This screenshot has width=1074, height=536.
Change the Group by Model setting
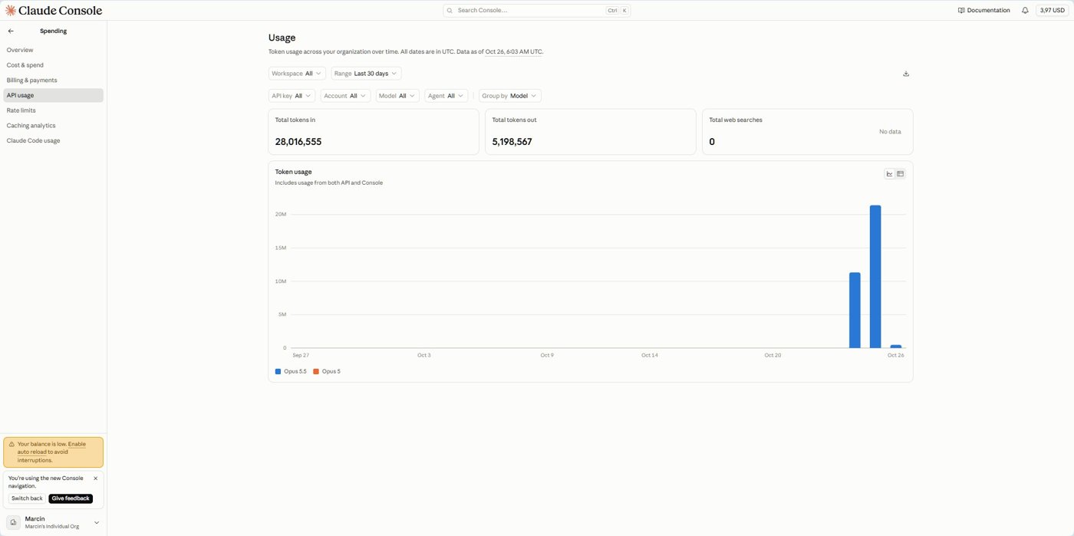[x=510, y=96]
